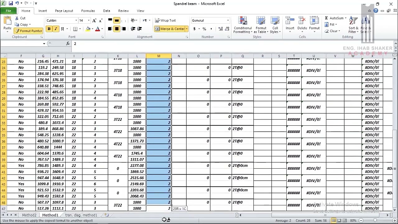Open Cell Styles gallery
The image size is (398, 224).
tap(275, 25)
